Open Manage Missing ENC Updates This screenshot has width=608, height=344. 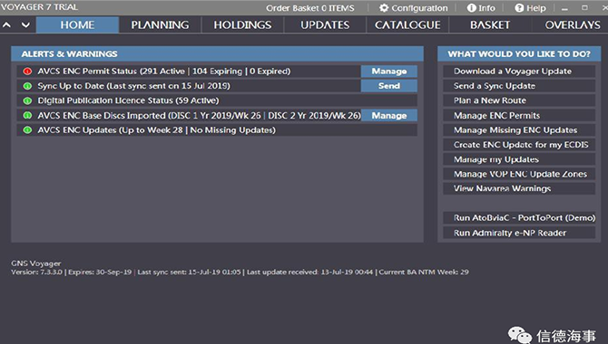519,130
